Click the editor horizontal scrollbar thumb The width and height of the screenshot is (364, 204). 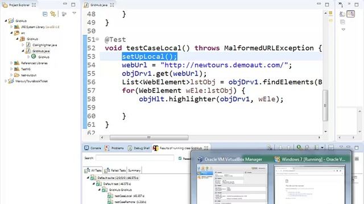tap(149, 137)
